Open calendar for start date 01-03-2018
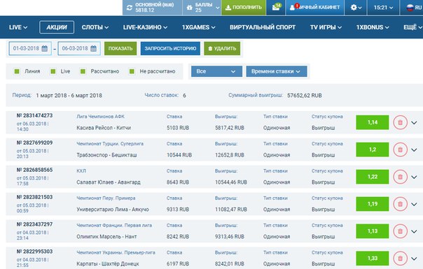423x269 pixels. (x=45, y=48)
